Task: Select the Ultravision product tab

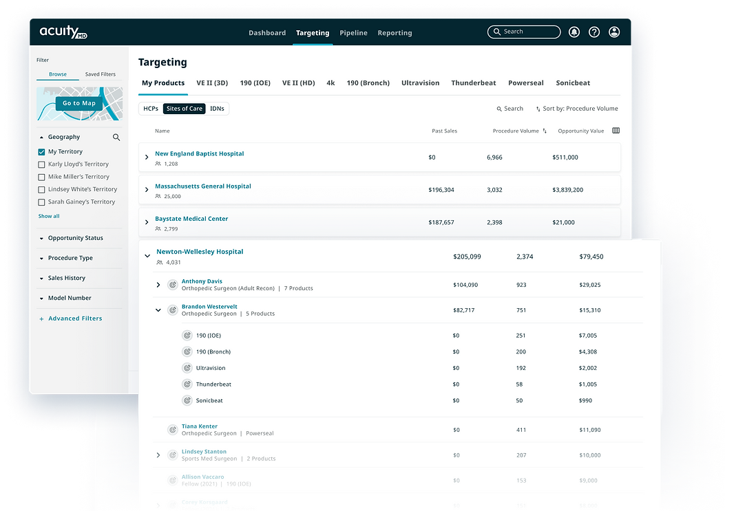Action: 420,83
